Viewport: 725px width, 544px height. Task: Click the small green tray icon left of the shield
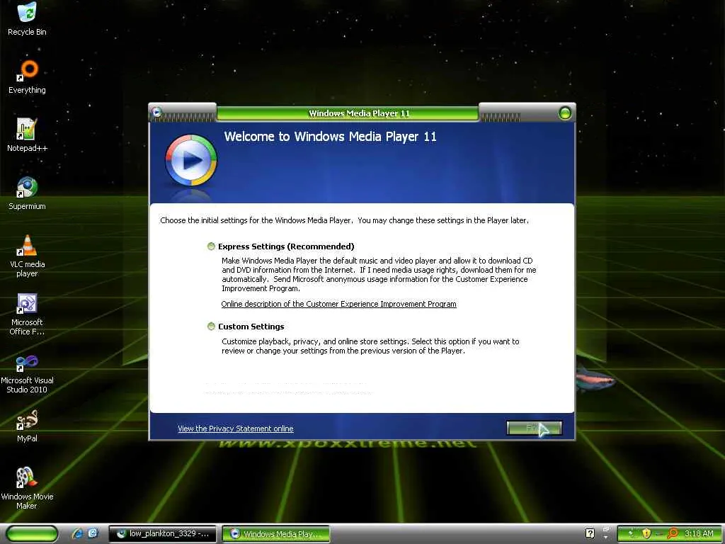pos(631,534)
